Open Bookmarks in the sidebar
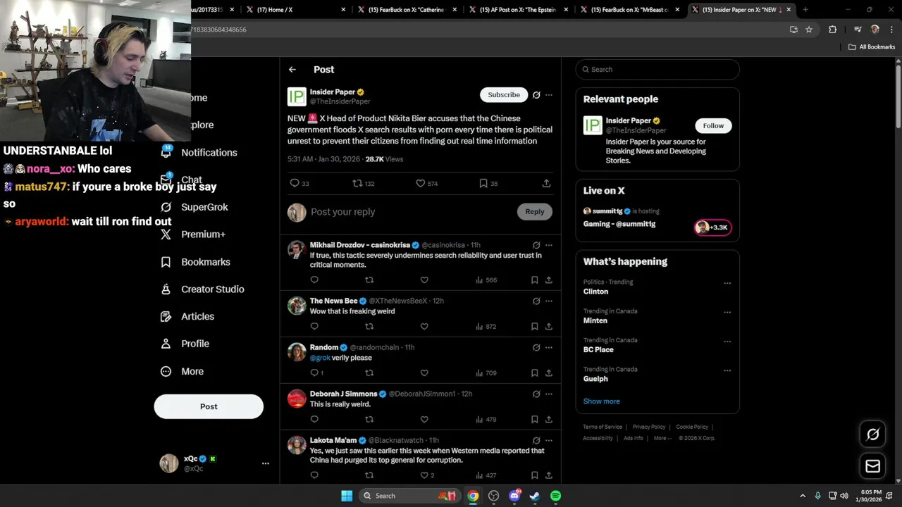The height and width of the screenshot is (507, 902). pyautogui.click(x=196, y=262)
